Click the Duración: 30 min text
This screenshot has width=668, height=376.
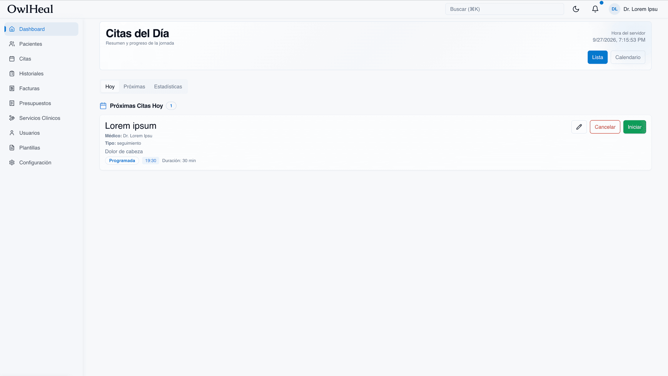[179, 160]
